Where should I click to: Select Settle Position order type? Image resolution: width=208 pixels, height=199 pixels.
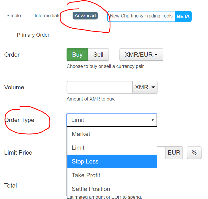coord(91,189)
